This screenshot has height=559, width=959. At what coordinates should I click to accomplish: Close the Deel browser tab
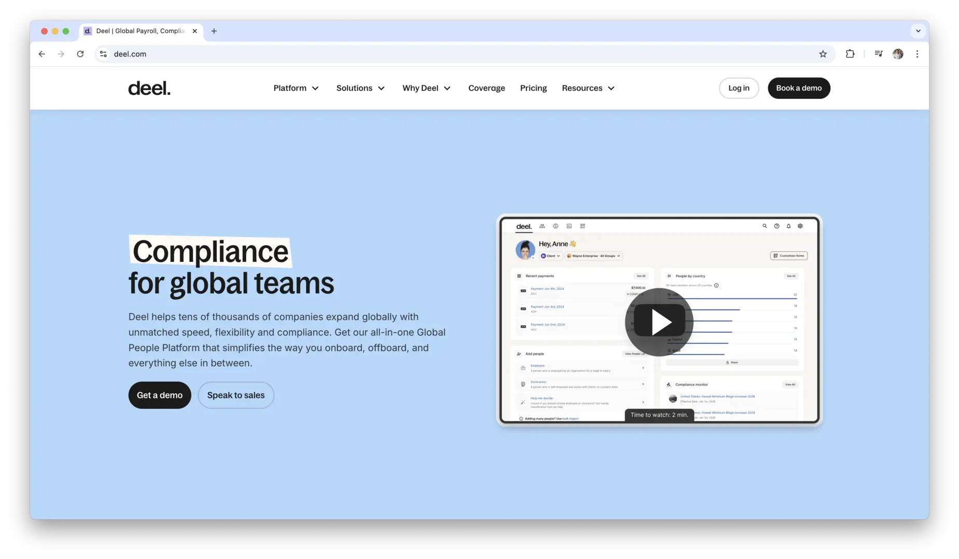[x=195, y=31]
